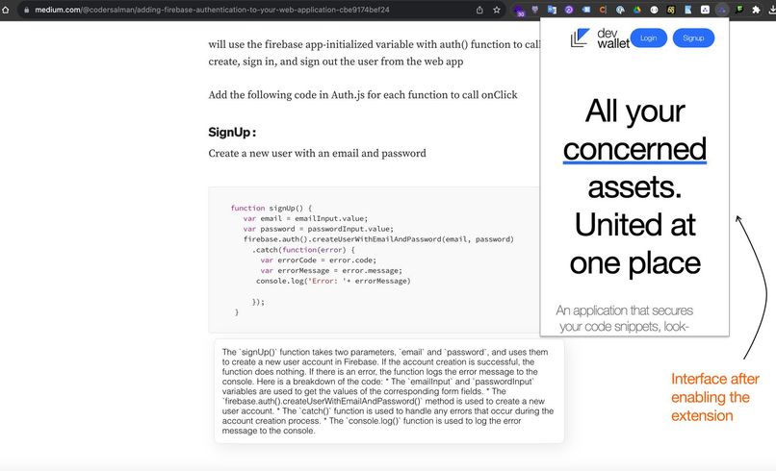Viewport: 776px width, 471px height.
Task: Open the Extensions puzzle-piece menu
Action: [x=756, y=10]
